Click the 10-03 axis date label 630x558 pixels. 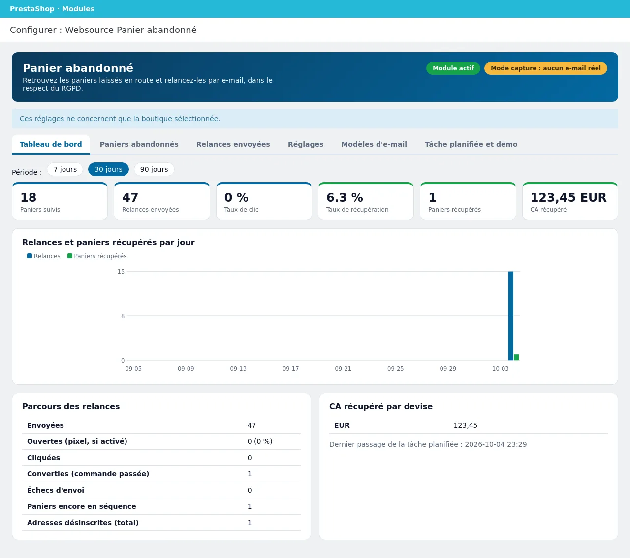(501, 369)
